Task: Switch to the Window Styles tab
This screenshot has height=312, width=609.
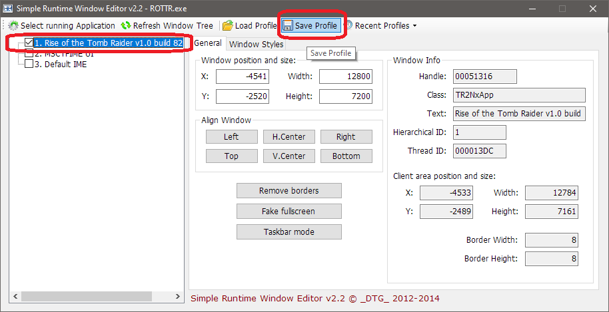Action: coord(257,45)
